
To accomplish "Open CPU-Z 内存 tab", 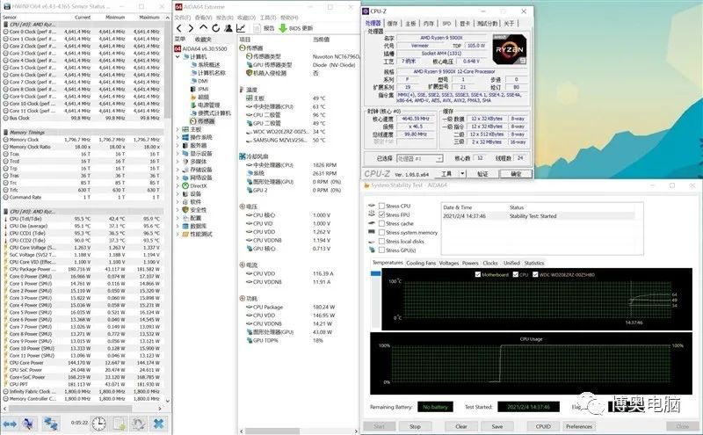I will [x=429, y=24].
